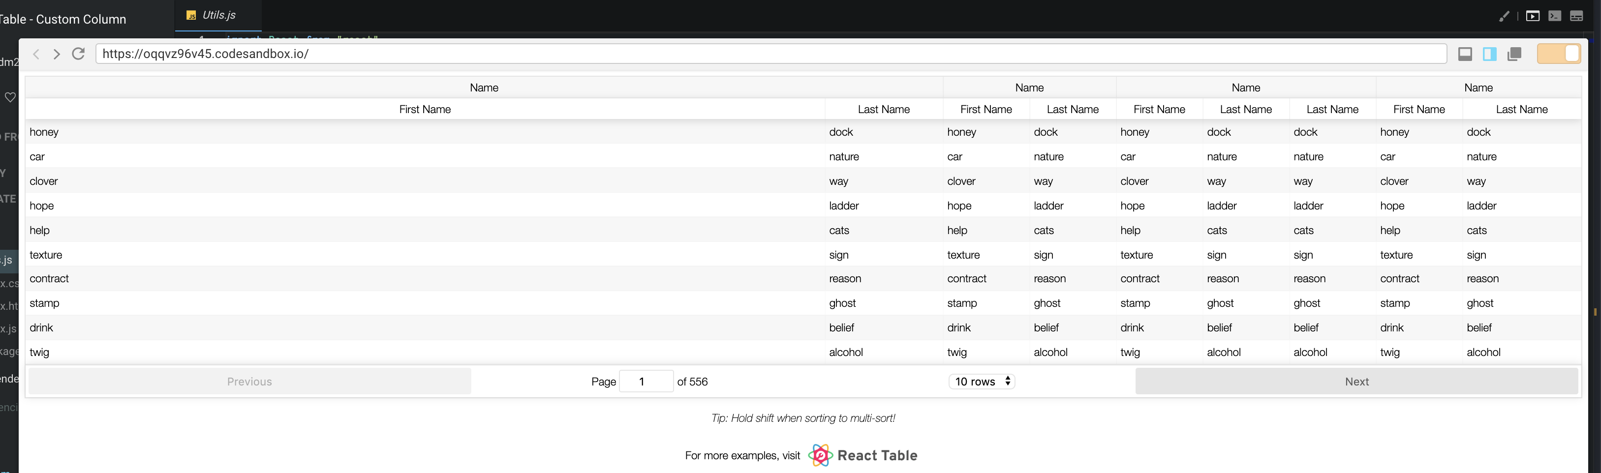Select the highlighted .js file in the sidebar
The height and width of the screenshot is (473, 1601).
6,260
